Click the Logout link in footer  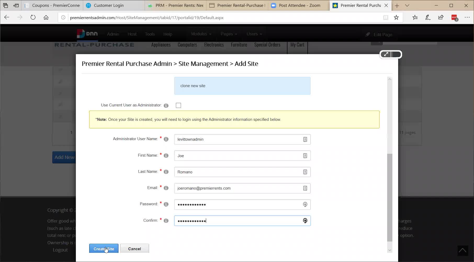pos(60,250)
